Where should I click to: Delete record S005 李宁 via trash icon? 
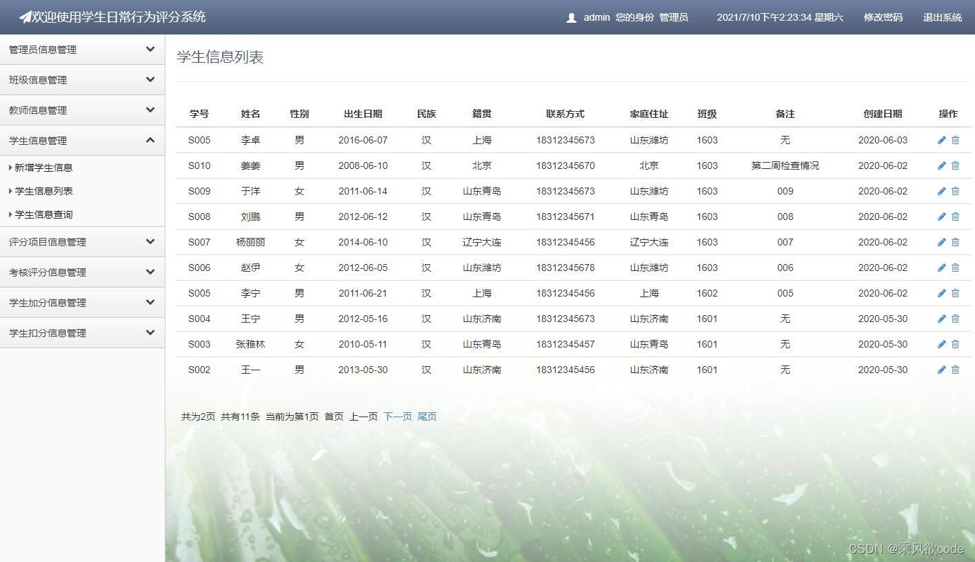pos(955,293)
